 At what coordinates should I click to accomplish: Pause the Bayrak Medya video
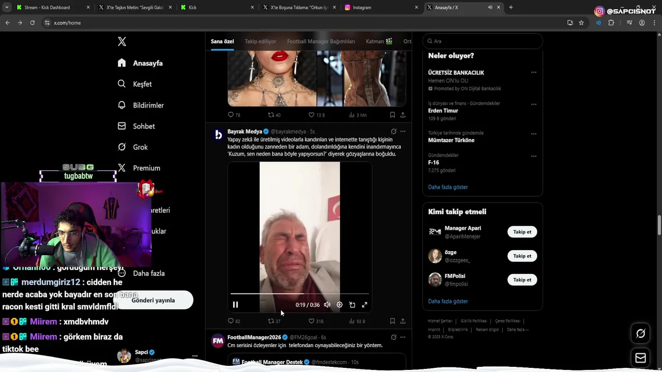click(235, 305)
